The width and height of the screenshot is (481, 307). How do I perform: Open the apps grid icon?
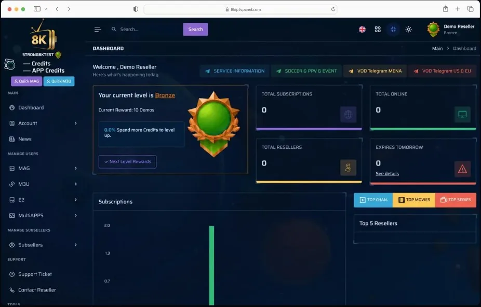coord(378,30)
